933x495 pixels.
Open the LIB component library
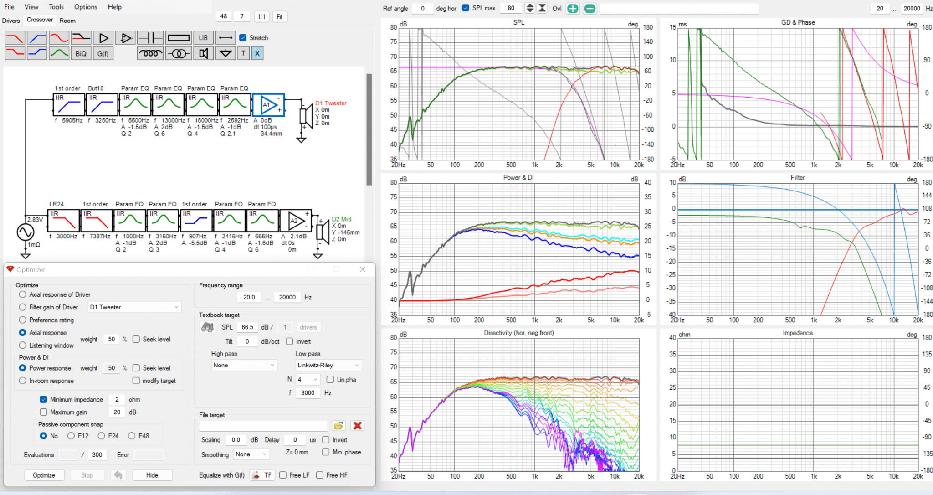coord(203,38)
